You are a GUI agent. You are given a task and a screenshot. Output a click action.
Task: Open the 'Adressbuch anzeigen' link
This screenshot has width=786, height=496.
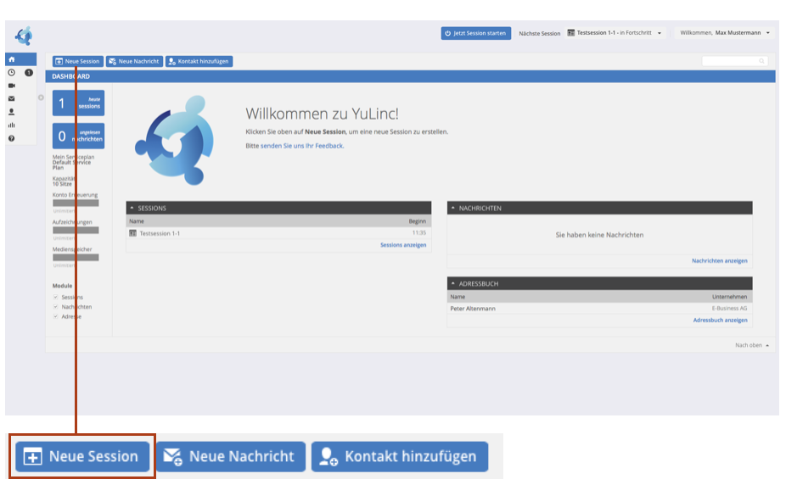click(720, 320)
